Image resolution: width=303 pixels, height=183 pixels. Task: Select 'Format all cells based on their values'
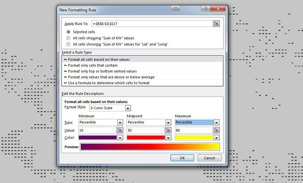(142, 59)
